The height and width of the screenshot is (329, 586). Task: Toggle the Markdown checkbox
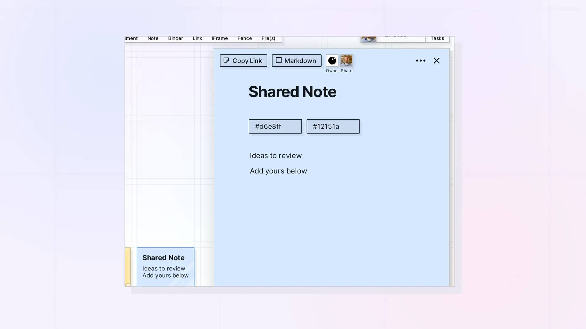pyautogui.click(x=279, y=60)
